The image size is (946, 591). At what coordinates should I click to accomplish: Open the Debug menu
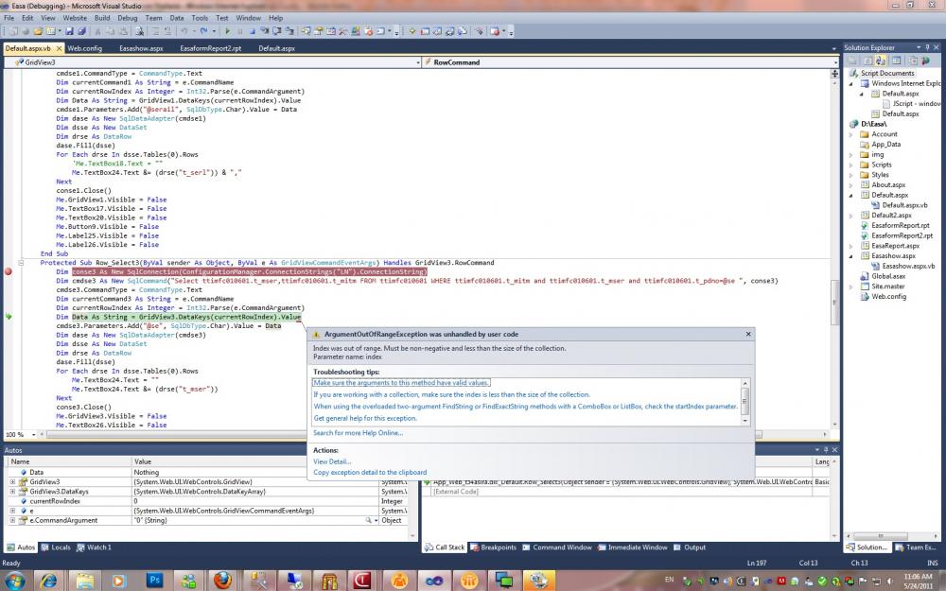[x=128, y=18]
